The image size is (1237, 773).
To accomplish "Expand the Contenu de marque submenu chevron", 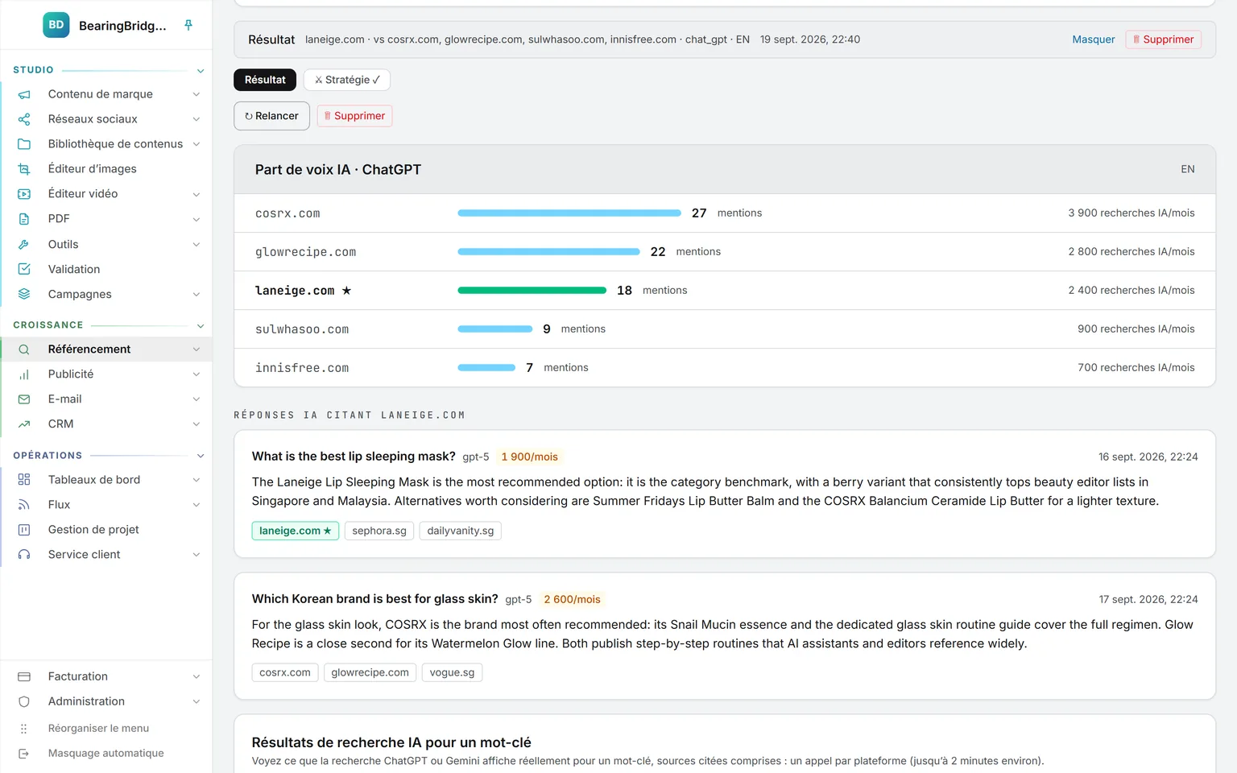I will (197, 94).
